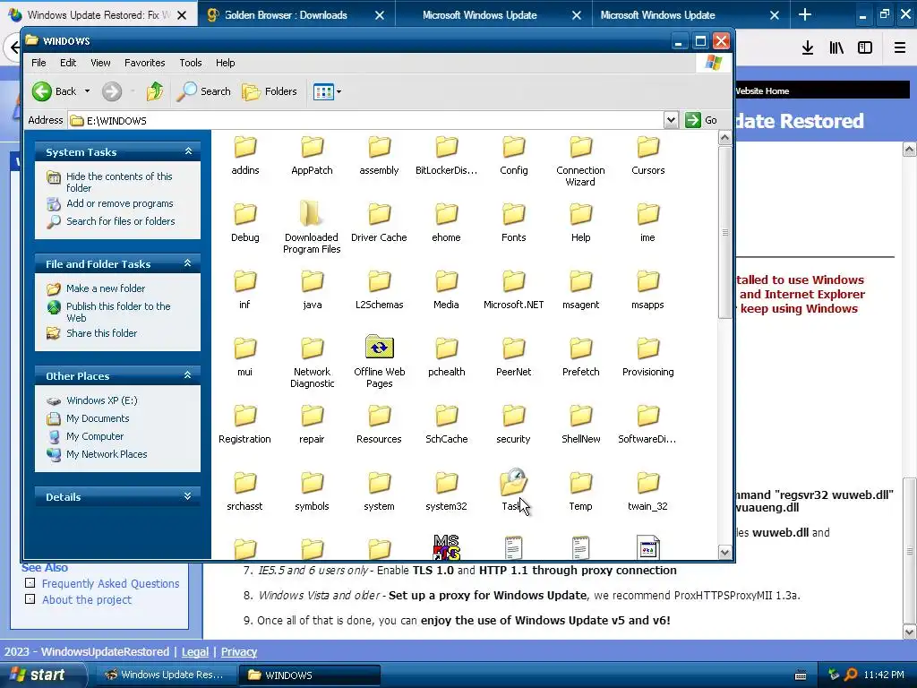
Task: Switch to Windows Update Res... taskbar button
Action: pyautogui.click(x=164, y=675)
